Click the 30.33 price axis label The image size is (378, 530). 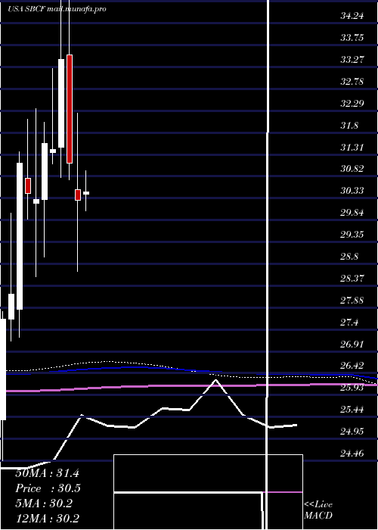pyautogui.click(x=352, y=191)
